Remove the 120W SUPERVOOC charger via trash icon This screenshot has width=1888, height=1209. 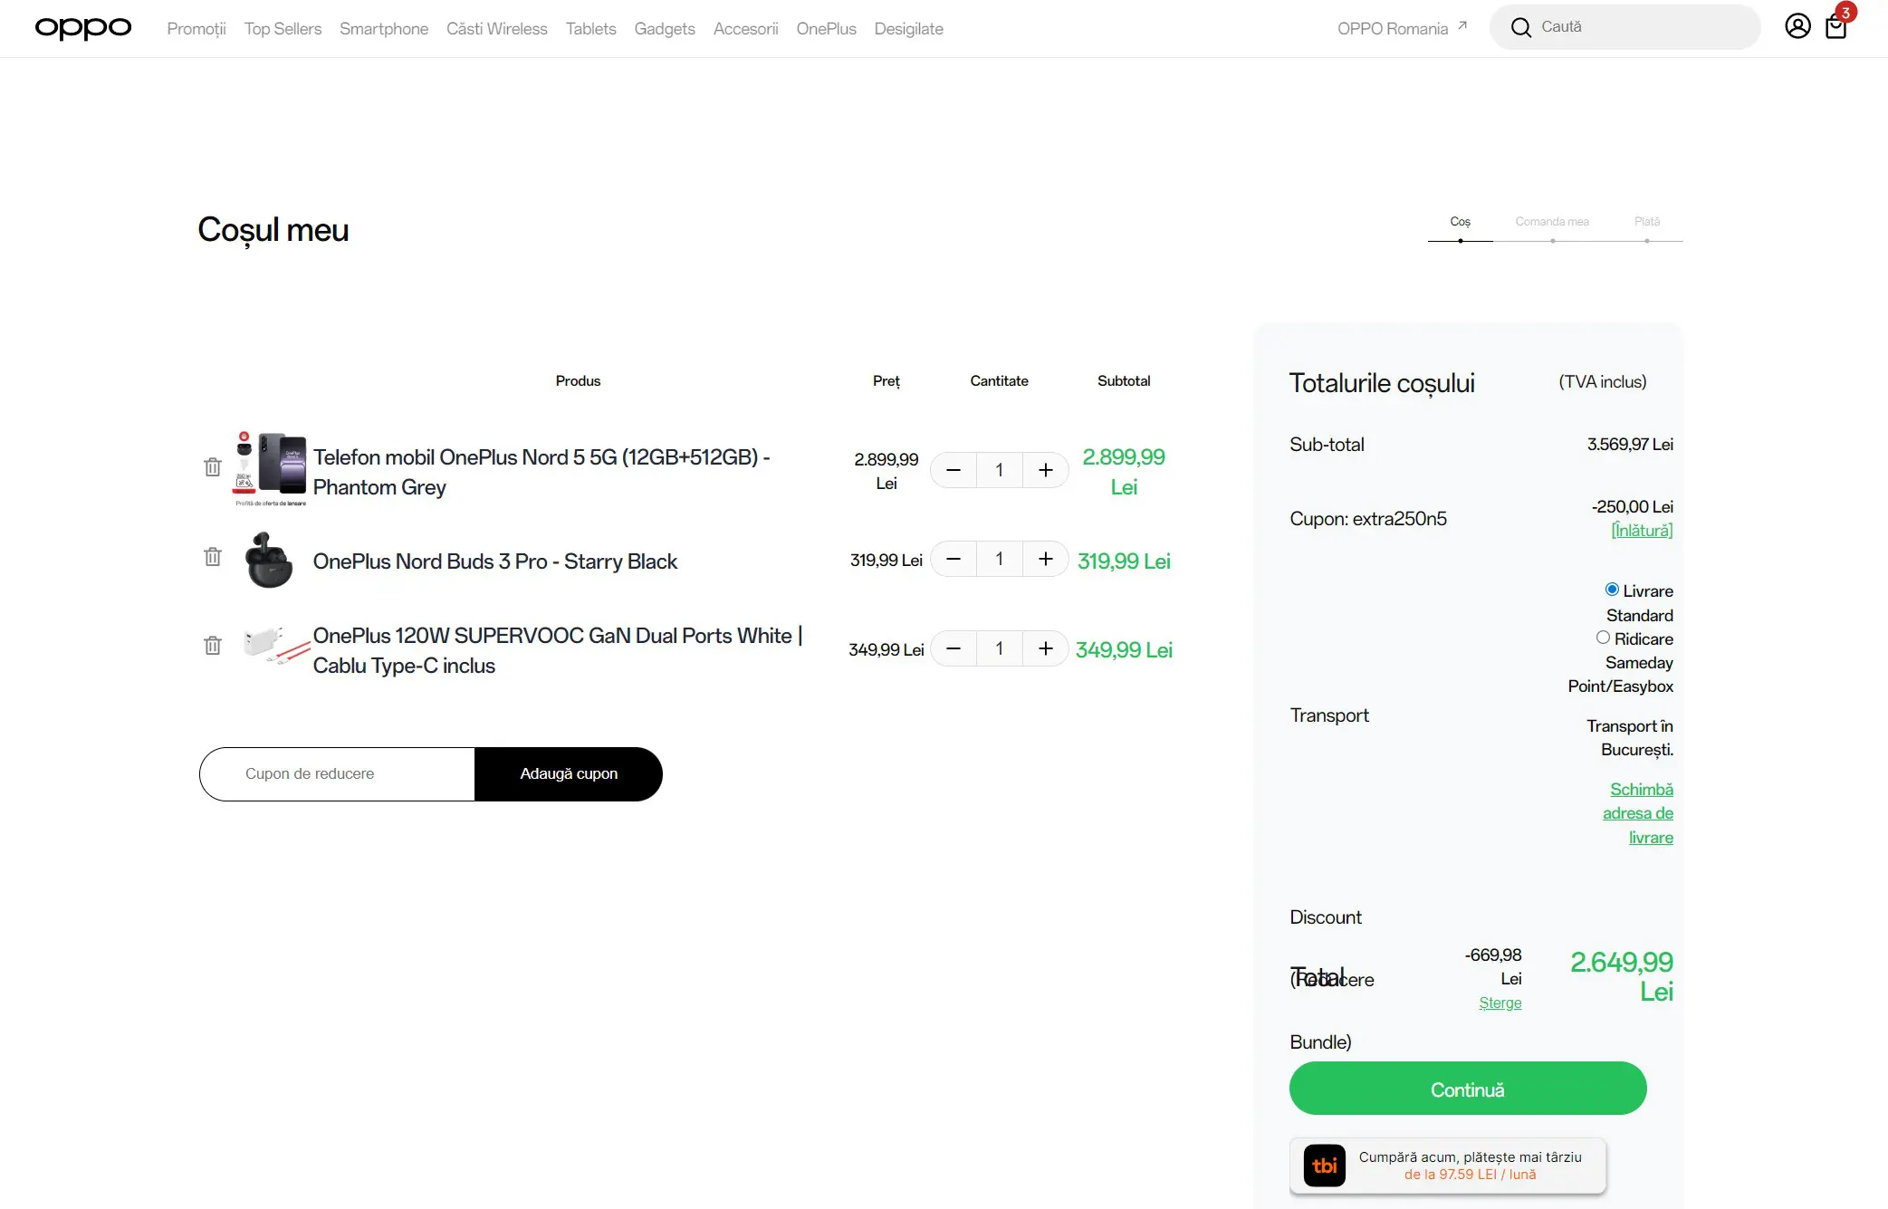click(x=213, y=646)
